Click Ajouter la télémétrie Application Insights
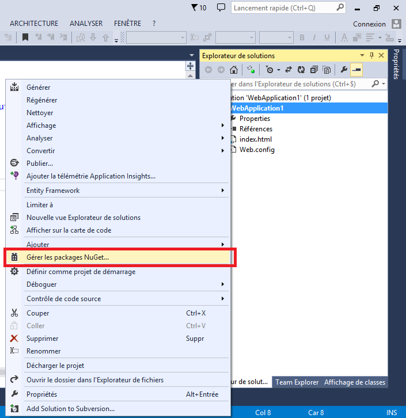 point(118,176)
